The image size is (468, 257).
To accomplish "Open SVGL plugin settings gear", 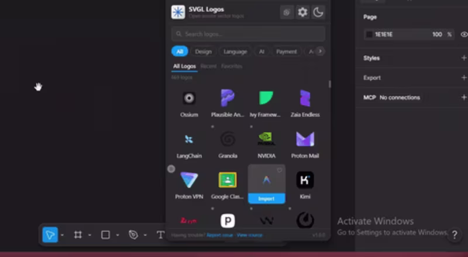I will point(302,12).
